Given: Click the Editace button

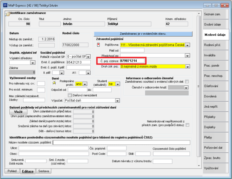Looking at the screenshot, I should (28, 171).
